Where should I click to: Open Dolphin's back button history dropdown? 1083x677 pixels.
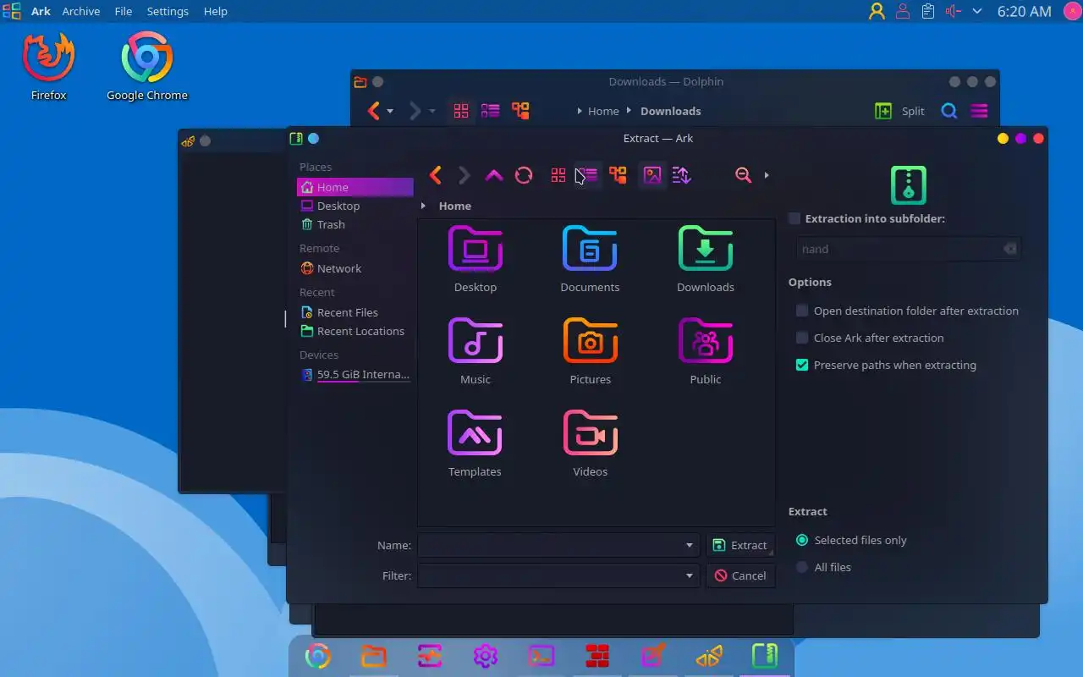(390, 111)
